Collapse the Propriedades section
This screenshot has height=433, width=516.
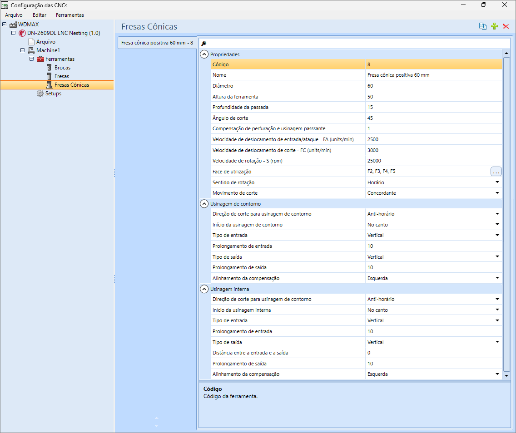[x=204, y=54]
